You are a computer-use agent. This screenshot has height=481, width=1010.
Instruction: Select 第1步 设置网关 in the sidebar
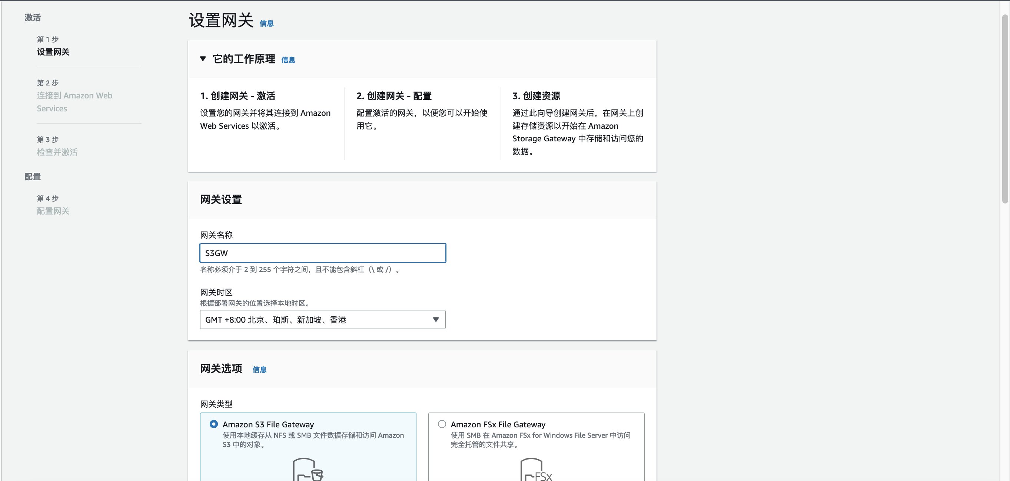(x=53, y=52)
